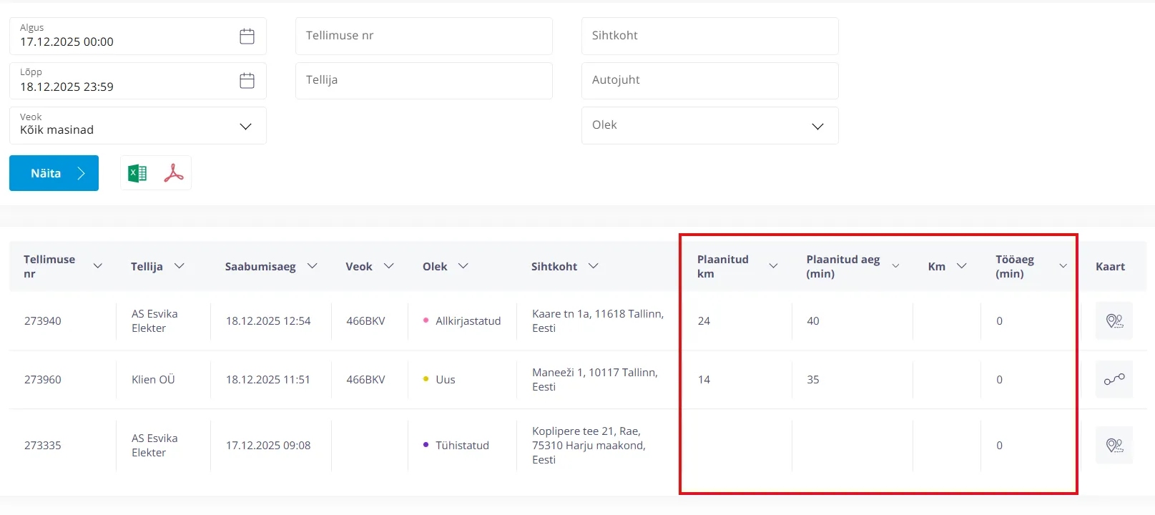Viewport: 1155px width, 515px height.
Task: Expand the Veok vehicle dropdown
Action: (x=245, y=127)
